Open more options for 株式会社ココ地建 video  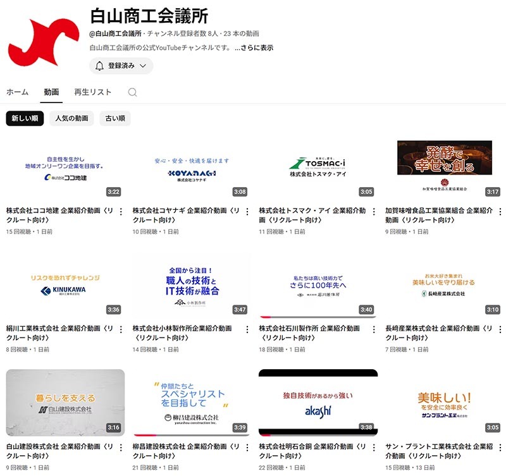tap(121, 212)
